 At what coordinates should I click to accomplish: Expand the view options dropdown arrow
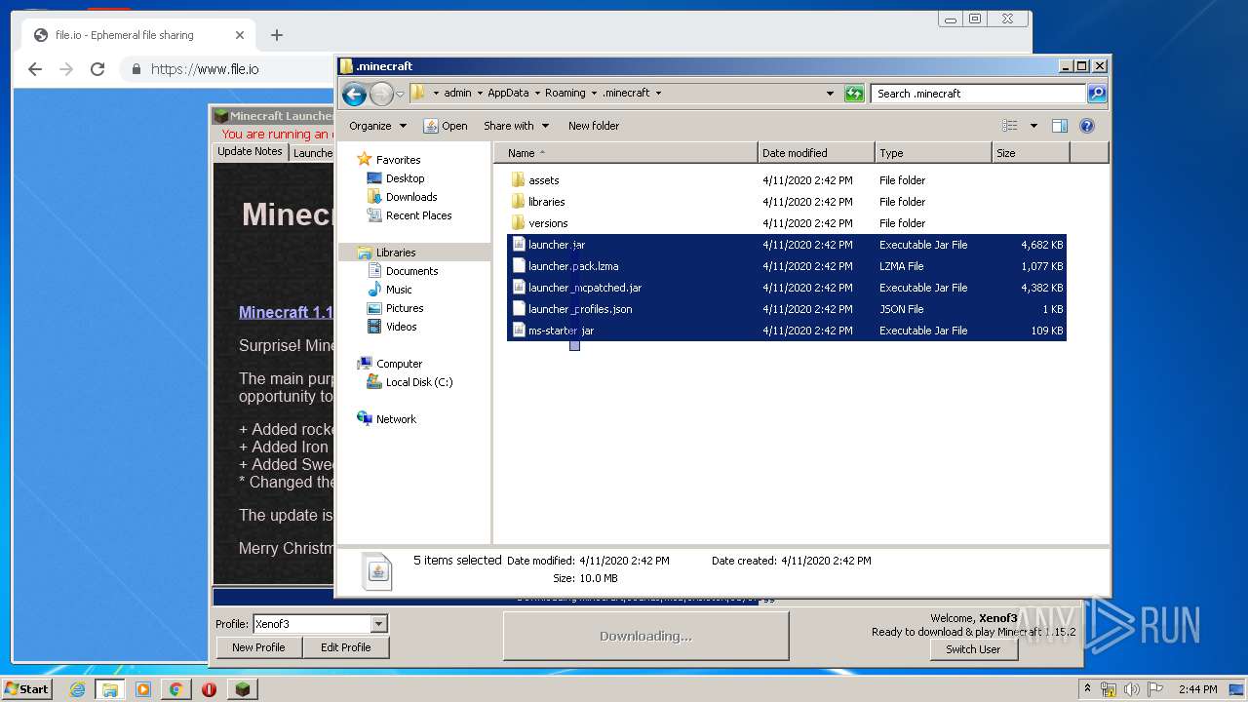click(1033, 126)
